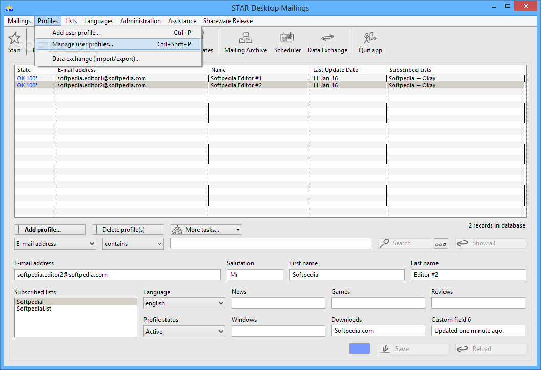Click the First name field

(x=347, y=275)
